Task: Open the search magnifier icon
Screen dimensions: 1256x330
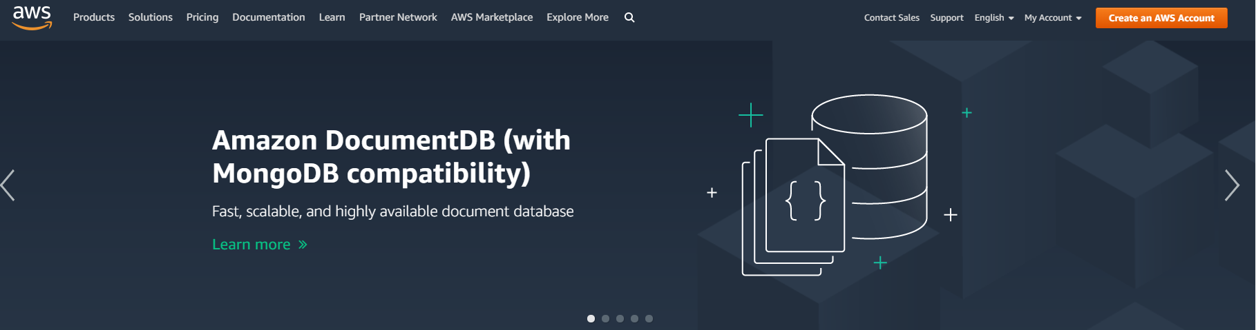Action: 629,17
